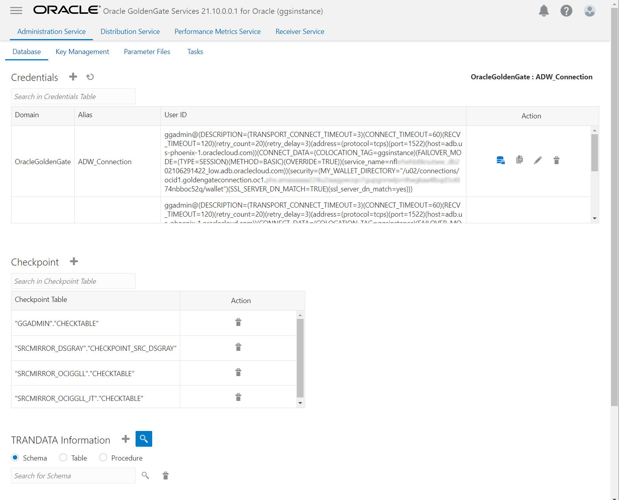
Task: Add a new credential with plus icon
Action: (73, 77)
